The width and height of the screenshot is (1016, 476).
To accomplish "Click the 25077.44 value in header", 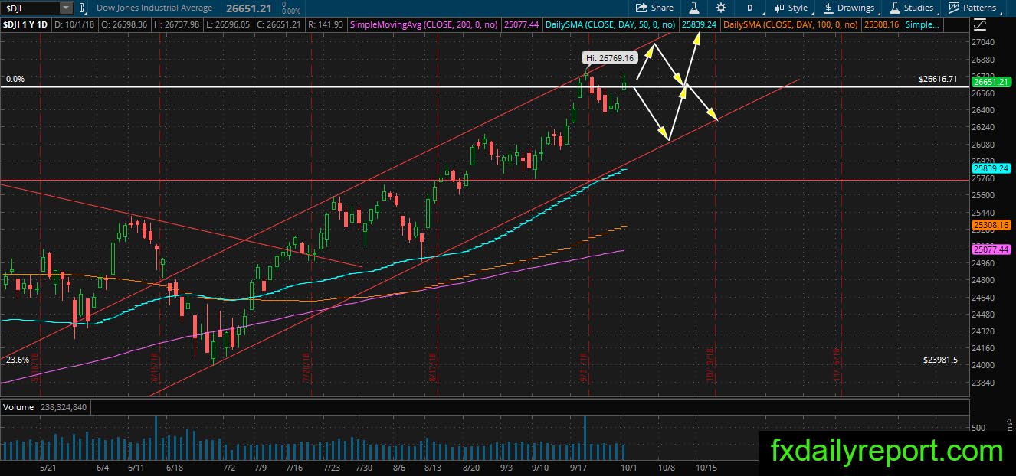I will click(521, 25).
